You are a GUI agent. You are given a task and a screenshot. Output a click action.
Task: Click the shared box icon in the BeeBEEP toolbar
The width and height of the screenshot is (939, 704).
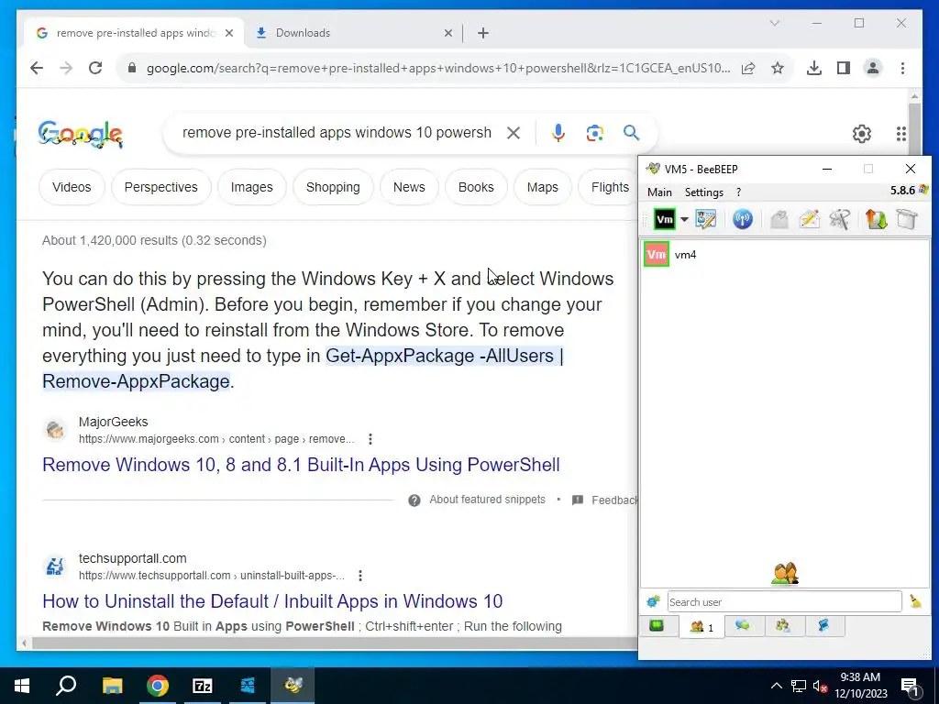click(907, 220)
